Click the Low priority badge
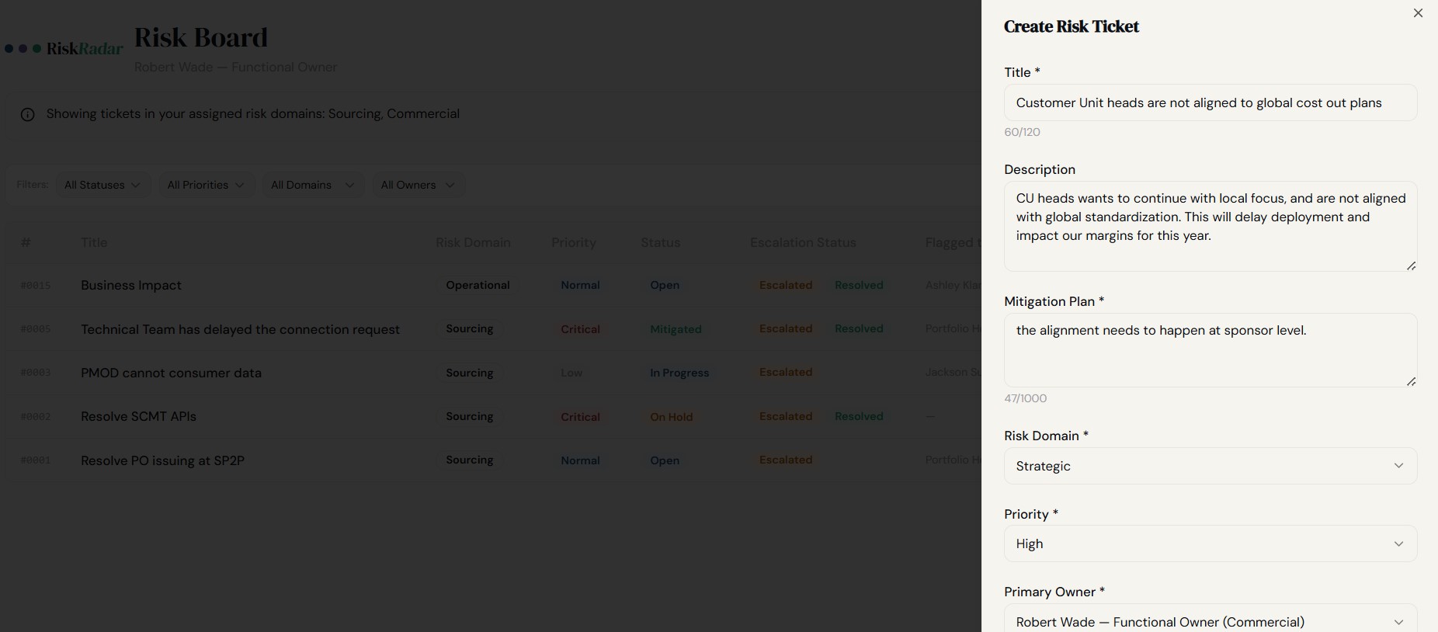The width and height of the screenshot is (1438, 632). pyautogui.click(x=571, y=373)
